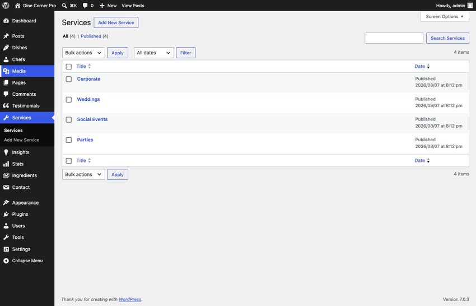This screenshot has width=476, height=306.
Task: Open the All dates dropdown
Action: click(x=153, y=53)
